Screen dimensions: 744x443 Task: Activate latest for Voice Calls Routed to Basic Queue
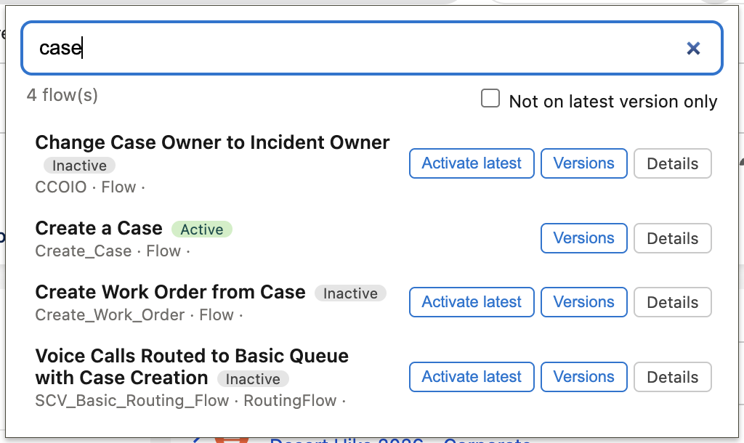472,377
